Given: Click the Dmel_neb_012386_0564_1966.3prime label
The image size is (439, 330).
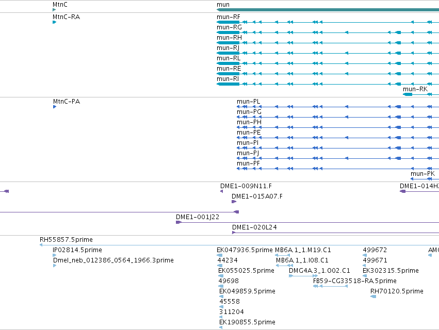Looking at the screenshot, I should pyautogui.click(x=113, y=260).
